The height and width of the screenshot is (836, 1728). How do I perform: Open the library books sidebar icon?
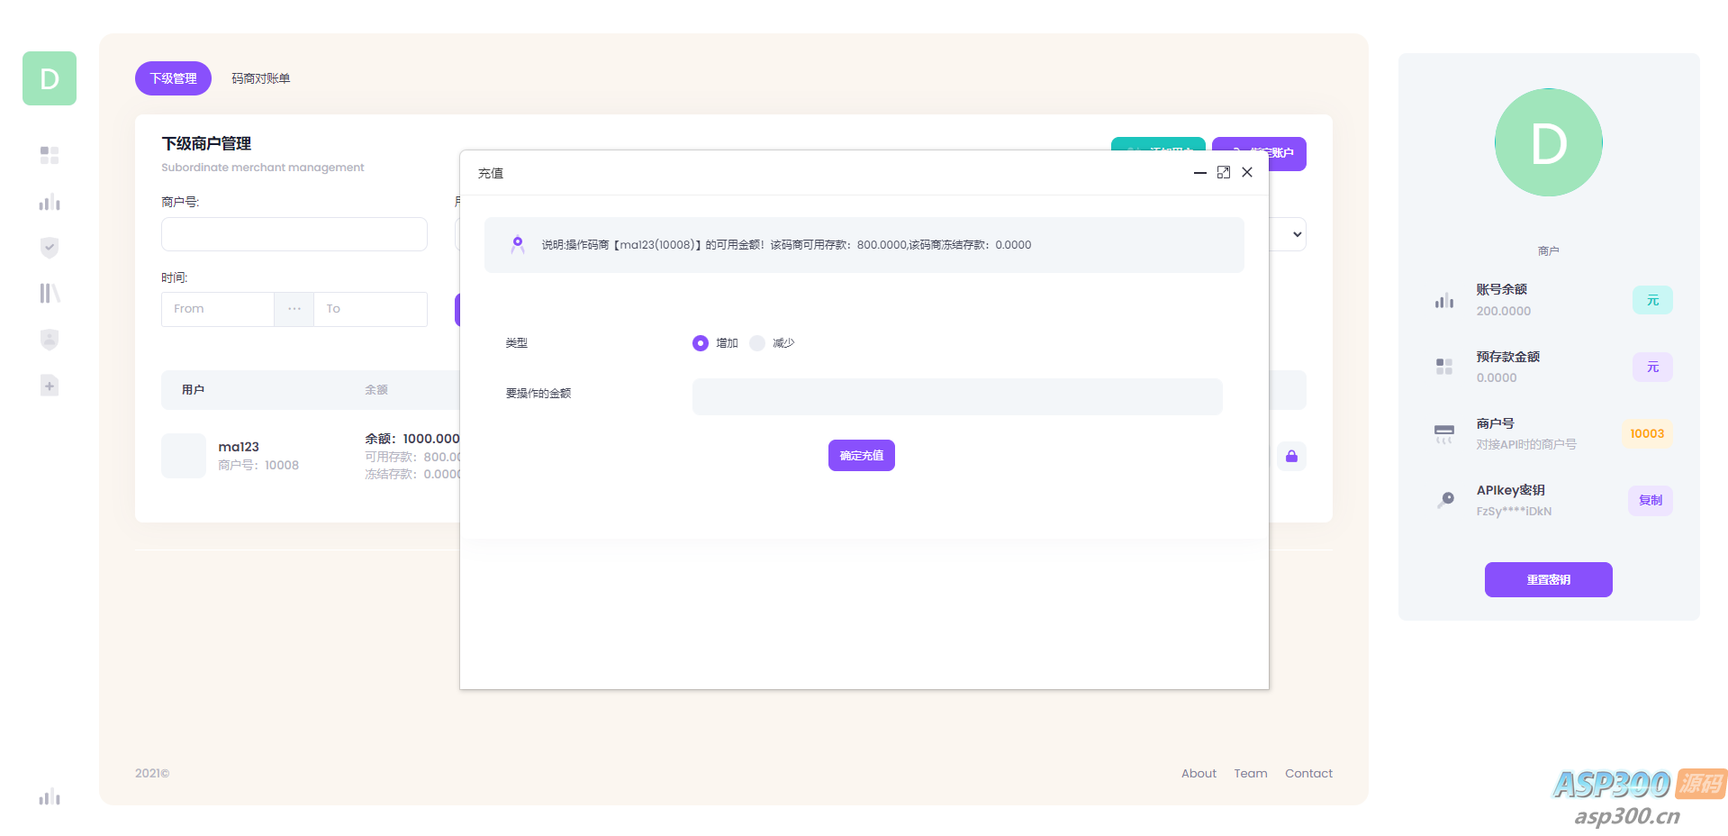tap(50, 294)
